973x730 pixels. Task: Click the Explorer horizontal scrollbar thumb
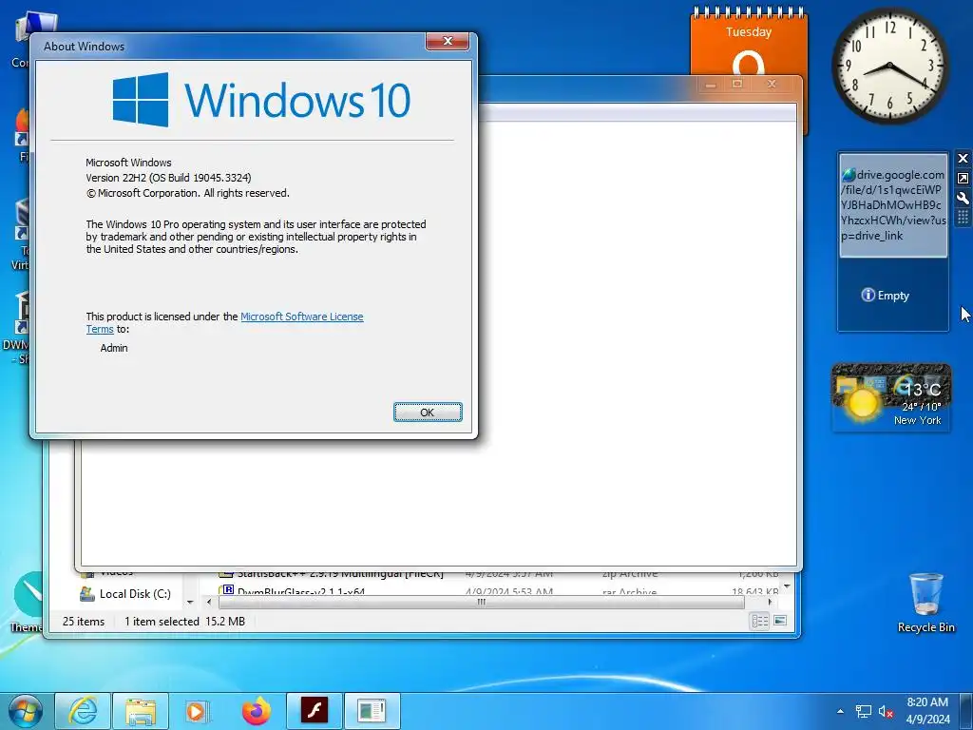(x=481, y=602)
